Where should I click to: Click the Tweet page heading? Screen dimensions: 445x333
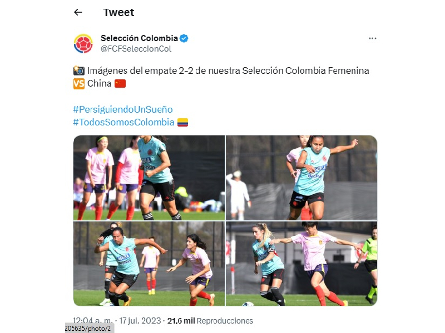118,12
